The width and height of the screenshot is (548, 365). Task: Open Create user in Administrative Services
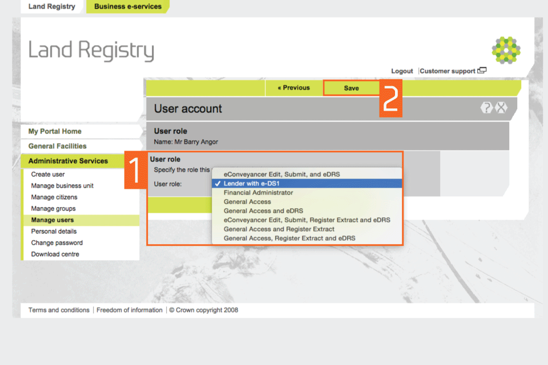(x=48, y=175)
